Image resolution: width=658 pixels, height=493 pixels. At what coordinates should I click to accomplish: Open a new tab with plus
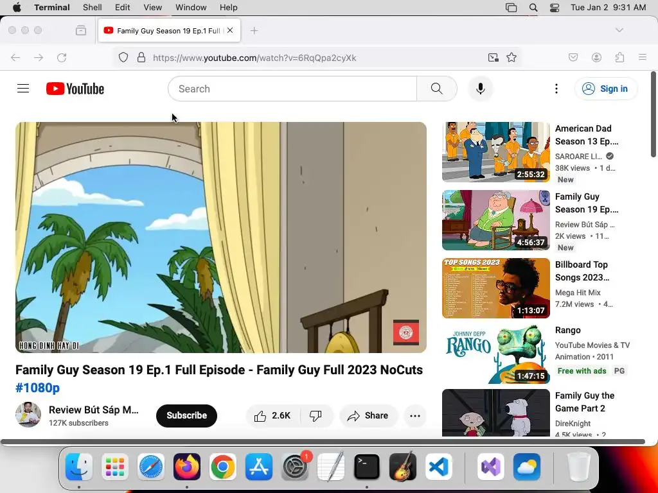[x=254, y=31]
